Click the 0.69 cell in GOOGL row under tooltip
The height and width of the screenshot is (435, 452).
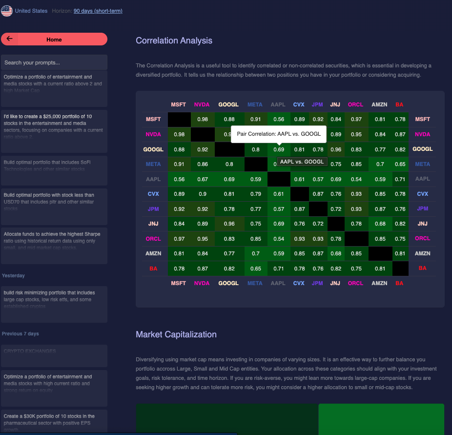click(x=279, y=149)
